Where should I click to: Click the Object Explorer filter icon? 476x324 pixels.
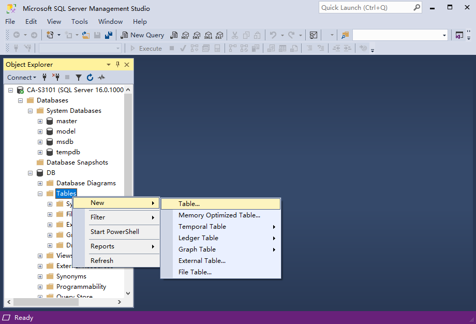(79, 78)
